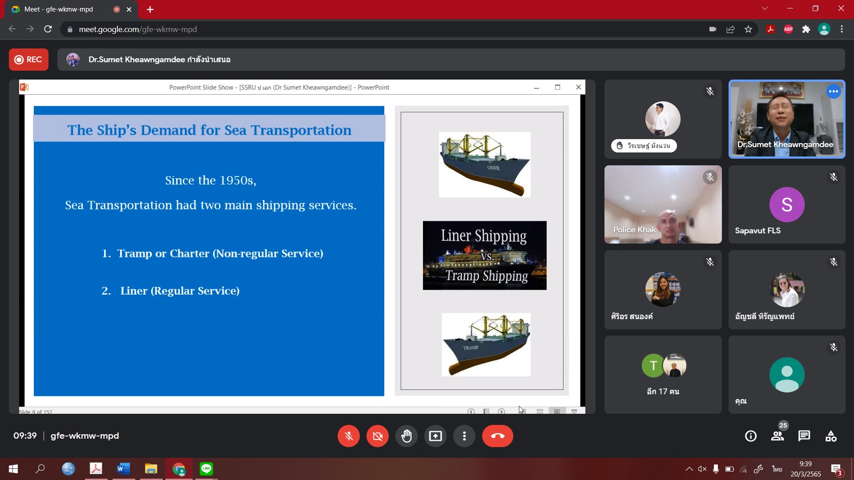Expand the Chrome tab search chevron
This screenshot has height=480, width=854.
pos(765,8)
